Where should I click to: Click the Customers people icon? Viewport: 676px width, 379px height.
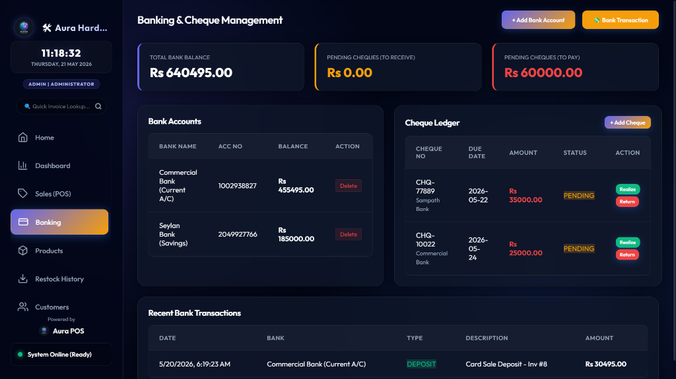click(23, 306)
